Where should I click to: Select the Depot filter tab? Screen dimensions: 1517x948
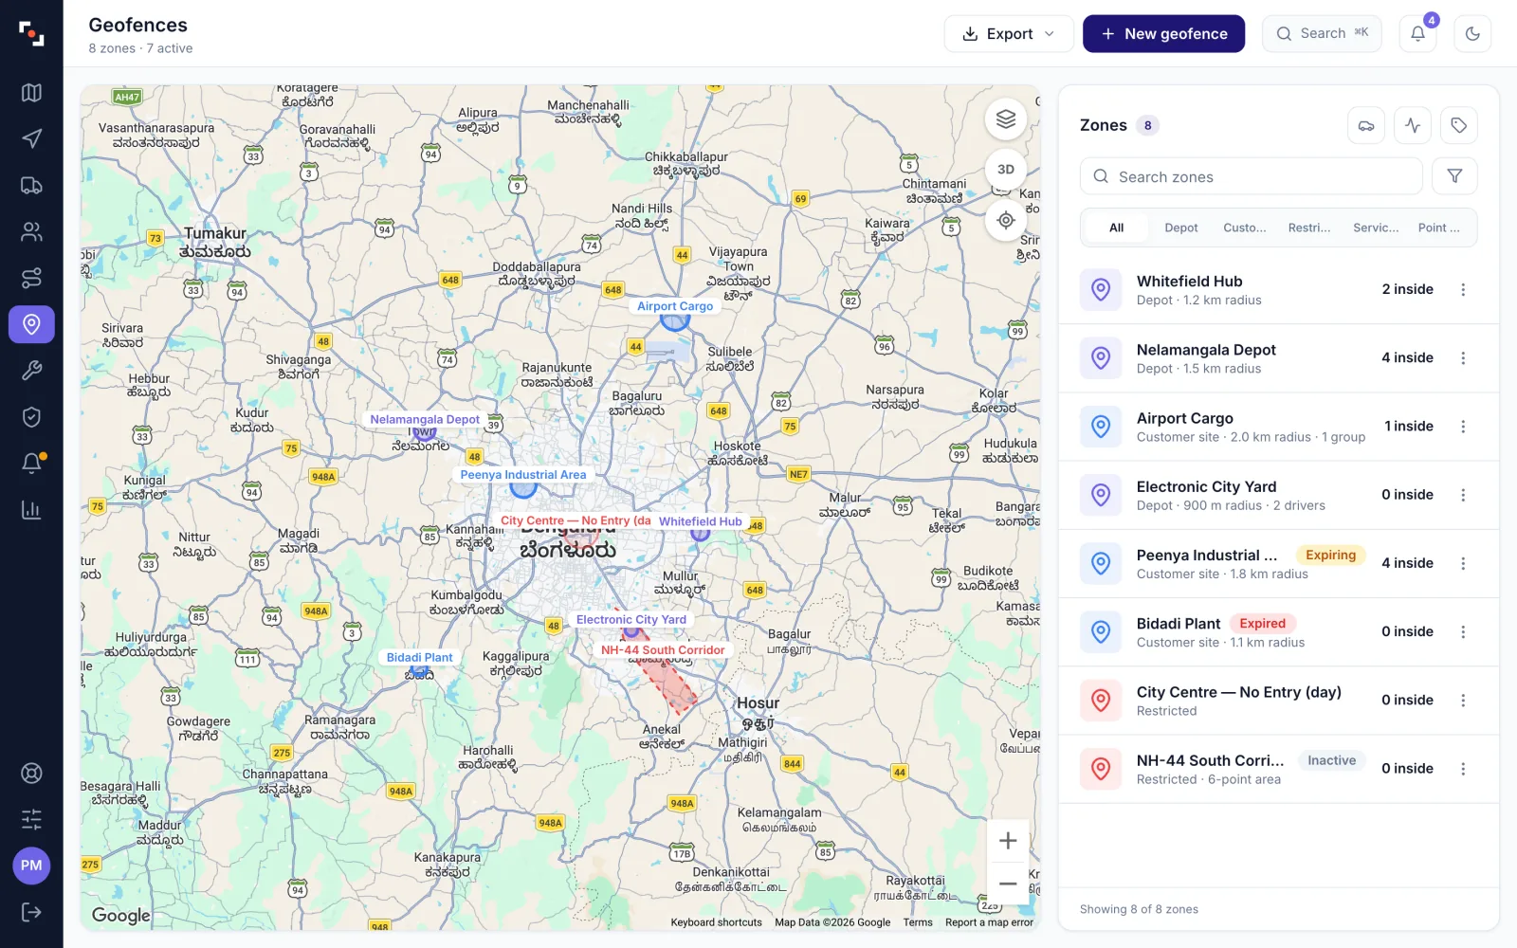pos(1181,228)
